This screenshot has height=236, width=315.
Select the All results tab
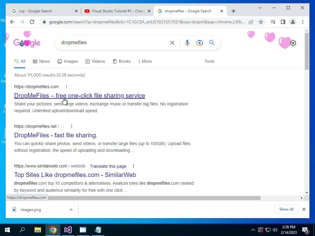20,61
